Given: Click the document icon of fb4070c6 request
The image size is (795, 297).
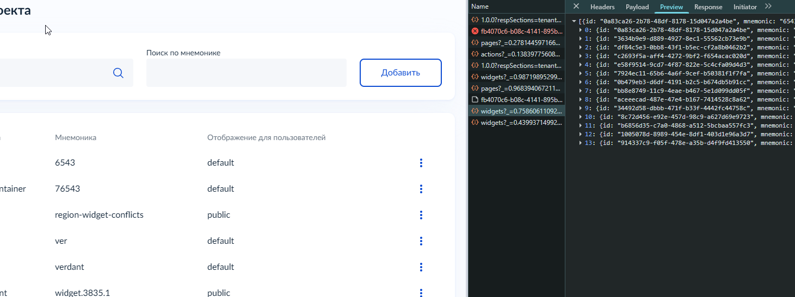Looking at the screenshot, I should 475,99.
